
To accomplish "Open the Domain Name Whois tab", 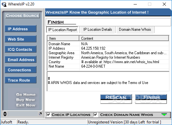I will tap(135, 29).
